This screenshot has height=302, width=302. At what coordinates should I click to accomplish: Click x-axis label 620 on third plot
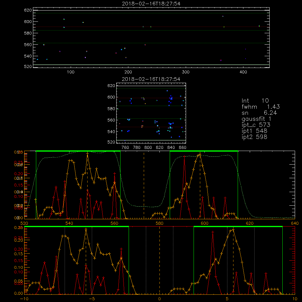pyautogui.click(x=250, y=223)
